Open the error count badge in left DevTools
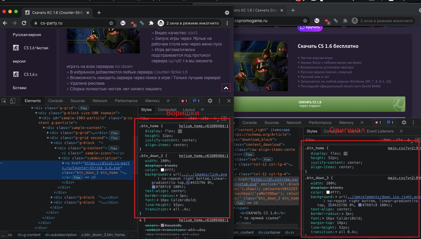This screenshot has width=421, height=239. 184,101
